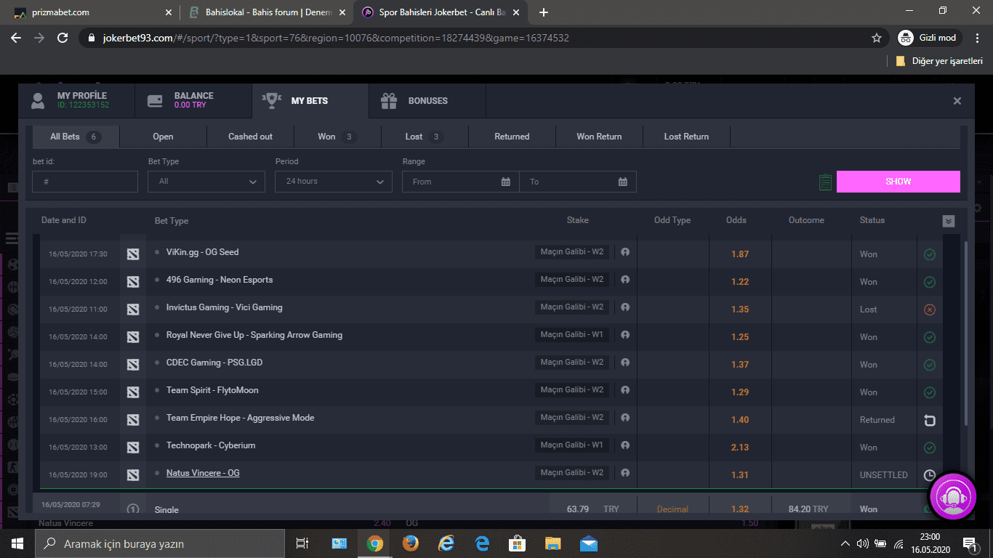Reload the page
Screen dimensions: 993x558
pos(63,38)
